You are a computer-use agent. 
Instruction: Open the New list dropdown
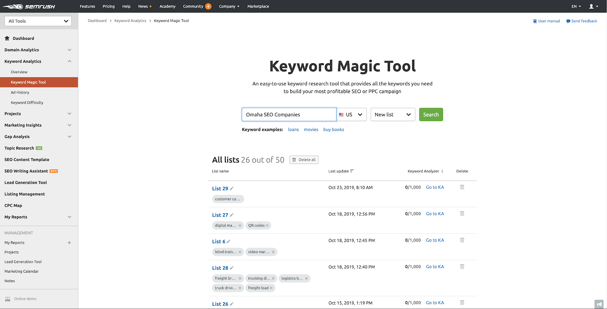(x=393, y=115)
